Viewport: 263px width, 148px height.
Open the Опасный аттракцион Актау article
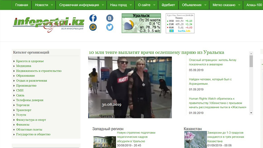212,62
